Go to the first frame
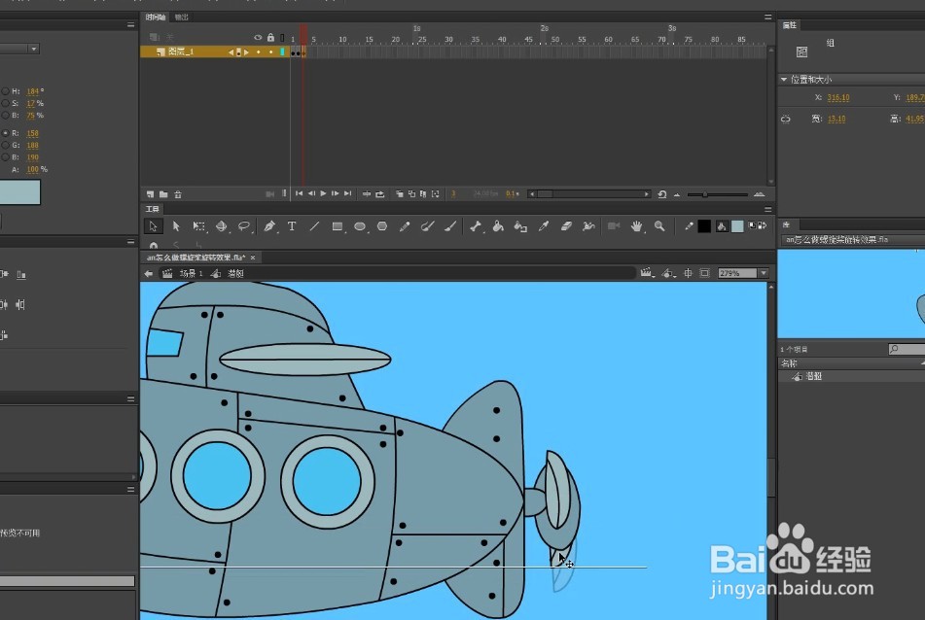The image size is (925, 620). pos(299,194)
